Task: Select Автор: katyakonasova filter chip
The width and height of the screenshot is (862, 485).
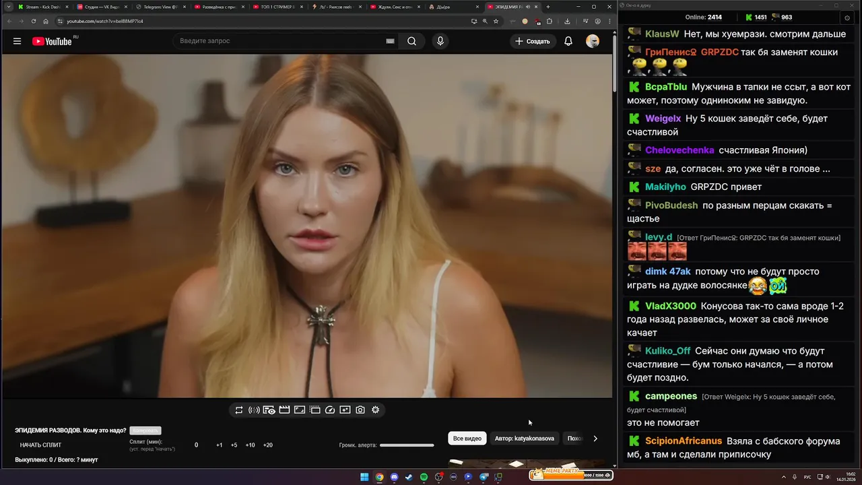Action: 525,439
